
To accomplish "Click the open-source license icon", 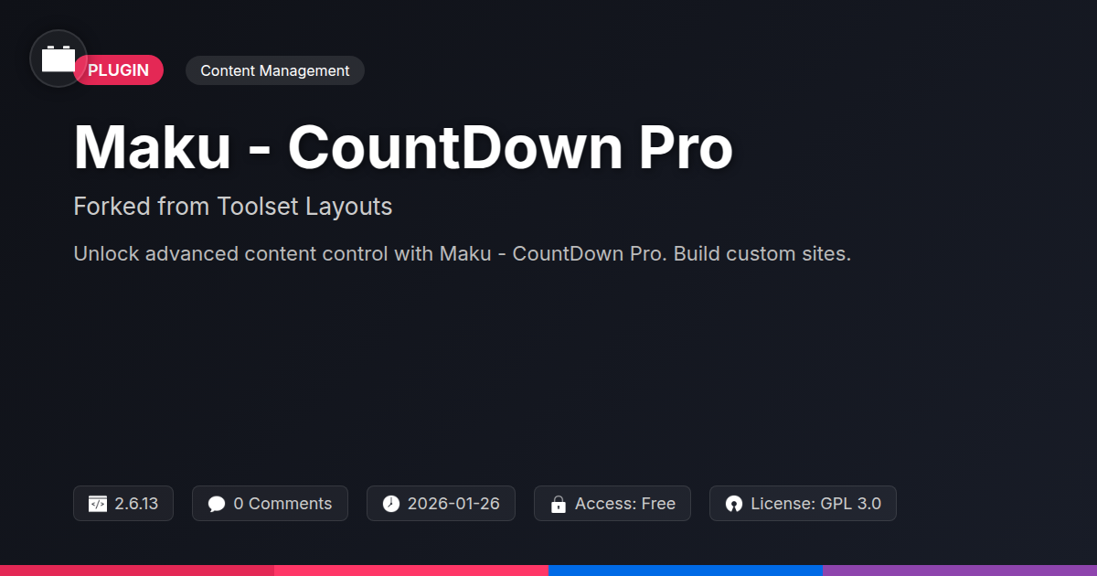I will click(734, 504).
